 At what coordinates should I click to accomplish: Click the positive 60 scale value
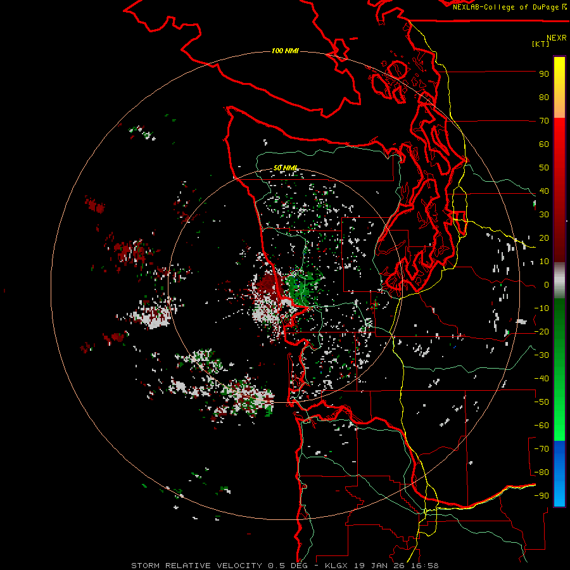pyautogui.click(x=544, y=144)
